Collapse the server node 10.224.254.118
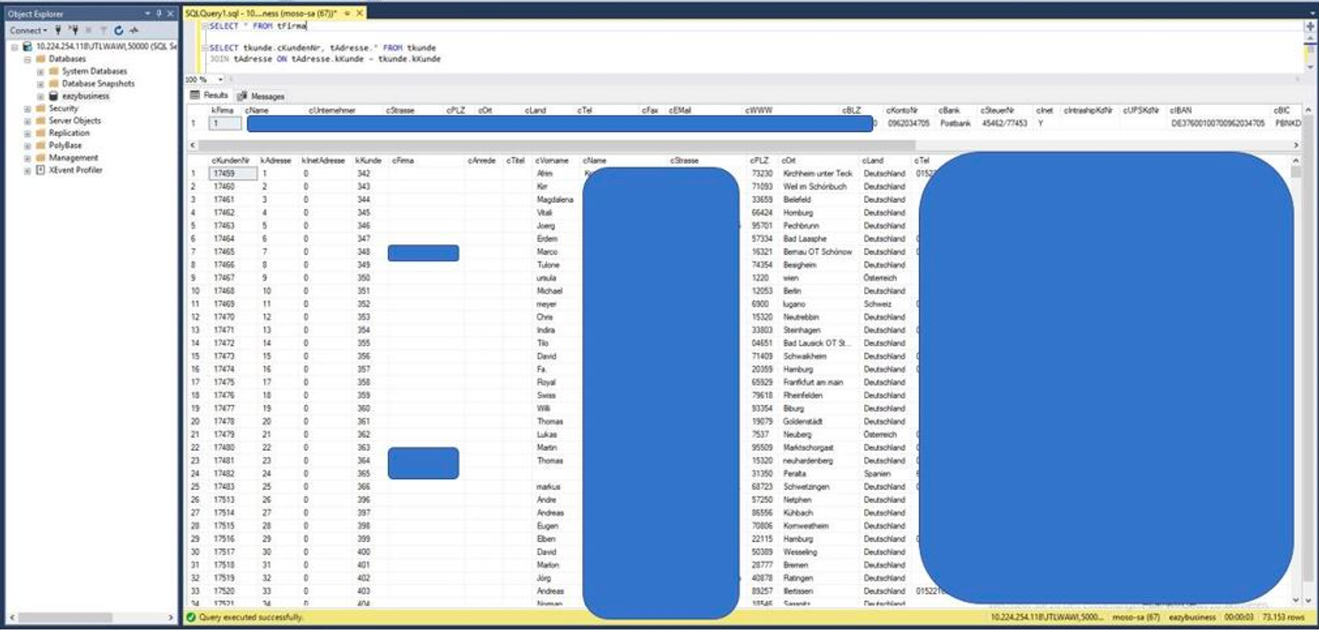 (x=14, y=47)
